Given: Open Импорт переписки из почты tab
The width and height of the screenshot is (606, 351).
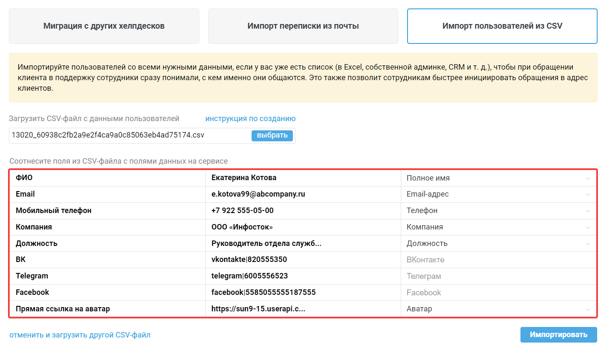Looking at the screenshot, I should [x=303, y=26].
